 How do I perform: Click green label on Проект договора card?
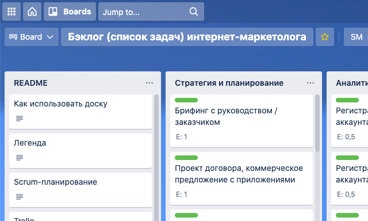pyautogui.click(x=186, y=158)
